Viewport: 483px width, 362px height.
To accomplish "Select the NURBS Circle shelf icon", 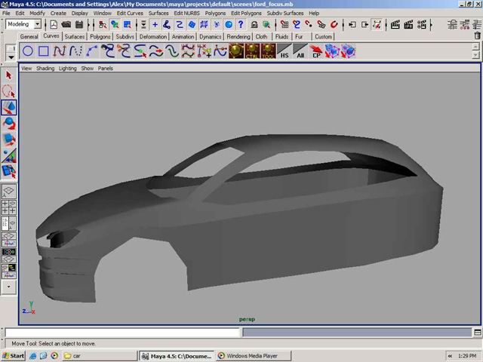I will tap(28, 52).
